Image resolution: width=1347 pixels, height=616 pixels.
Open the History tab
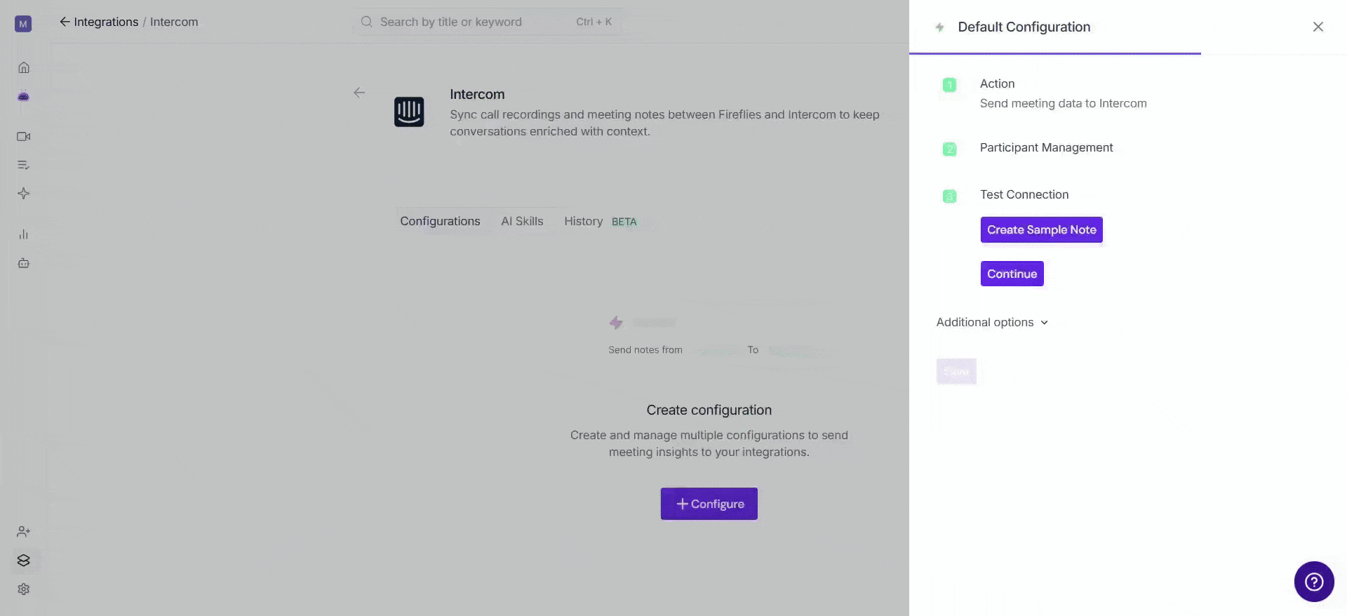pos(584,221)
